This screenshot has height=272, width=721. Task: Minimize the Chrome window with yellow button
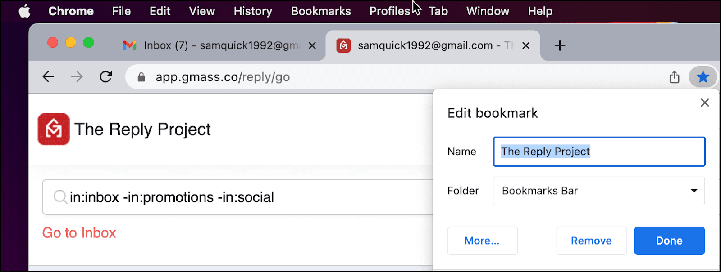[71, 42]
